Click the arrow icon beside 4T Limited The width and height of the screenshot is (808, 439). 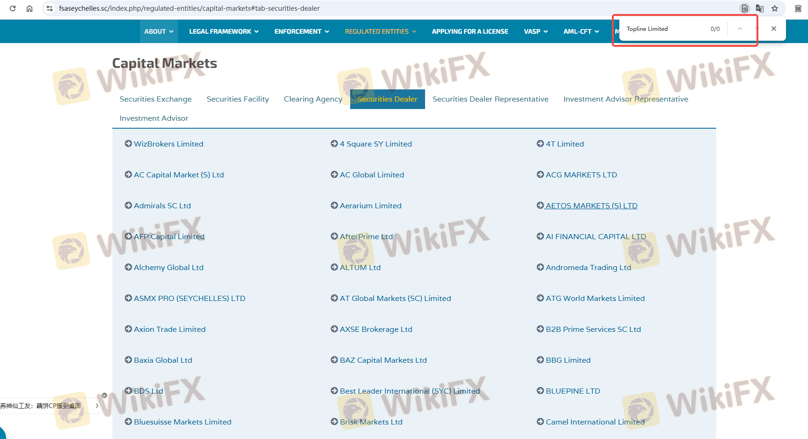[540, 144]
